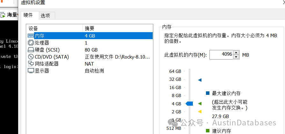Increase memory with the spinner up arrow
Image resolution: width=285 pixels, height=134 pixels.
[236, 53]
